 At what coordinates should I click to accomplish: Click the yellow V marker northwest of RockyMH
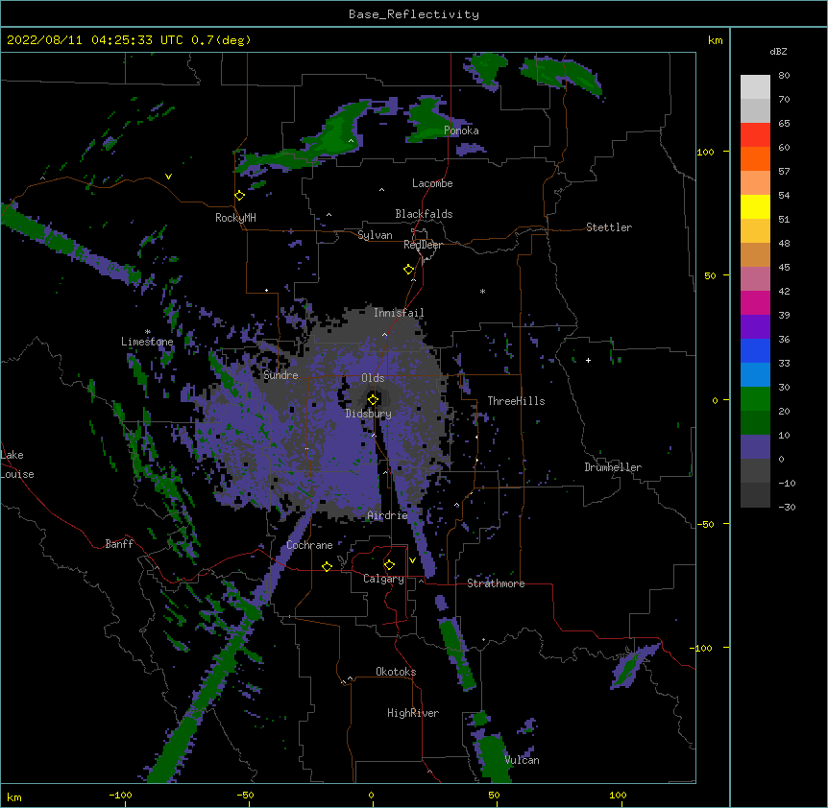pyautogui.click(x=168, y=177)
